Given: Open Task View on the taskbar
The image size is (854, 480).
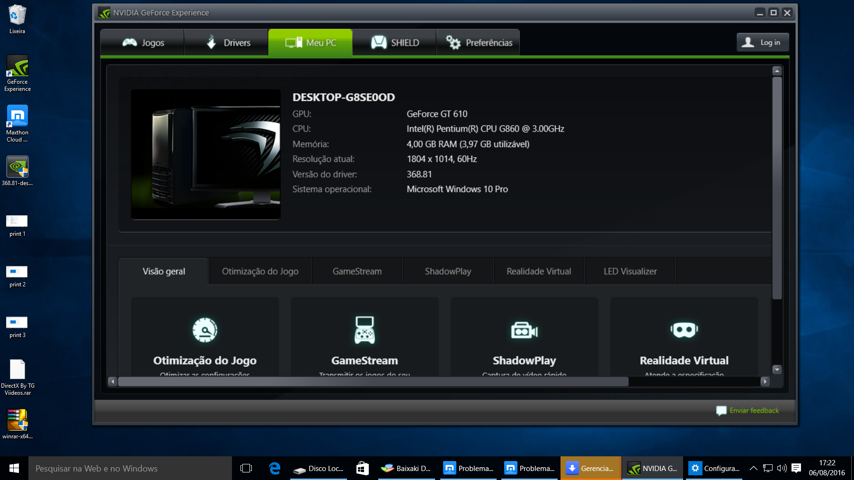Looking at the screenshot, I should (x=246, y=468).
